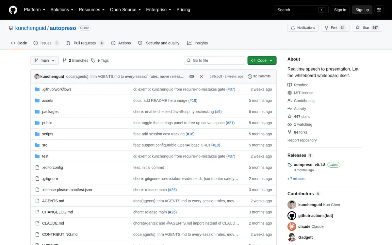Viewport: 392px width, 245px height.
Task: Click the Sign in button
Action: [x=340, y=10]
